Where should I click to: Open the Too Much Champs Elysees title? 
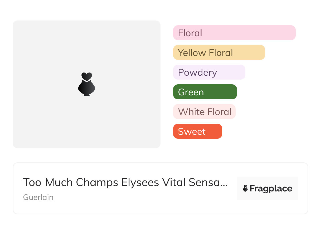tap(125, 182)
